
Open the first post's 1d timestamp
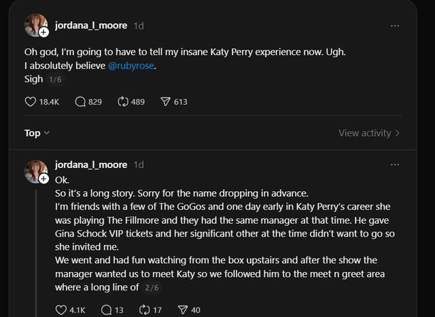click(139, 25)
